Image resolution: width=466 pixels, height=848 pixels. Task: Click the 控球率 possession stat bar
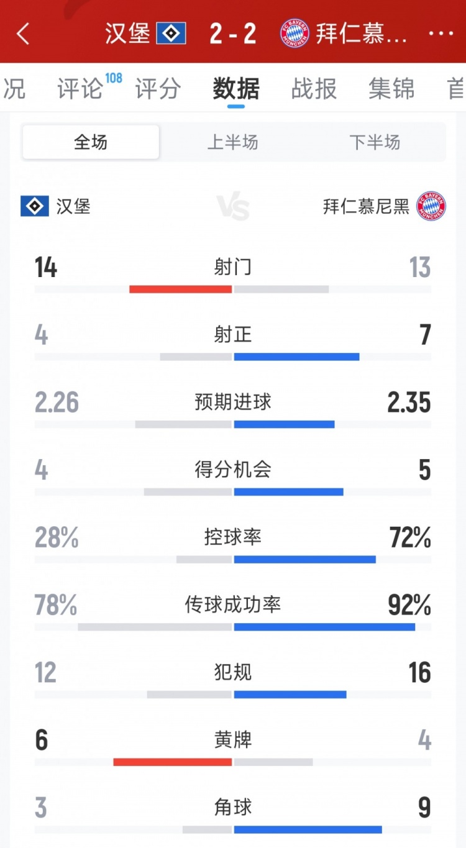pos(233,558)
